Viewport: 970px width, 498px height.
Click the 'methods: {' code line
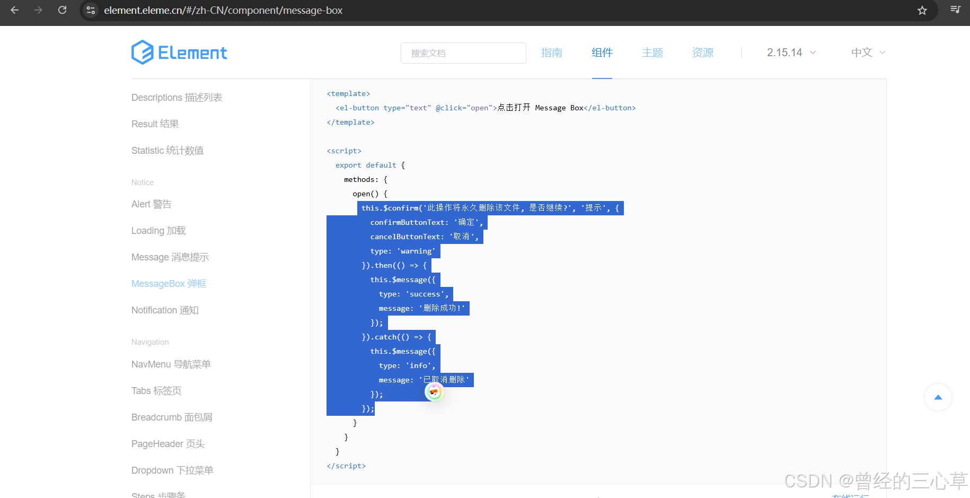click(x=366, y=180)
